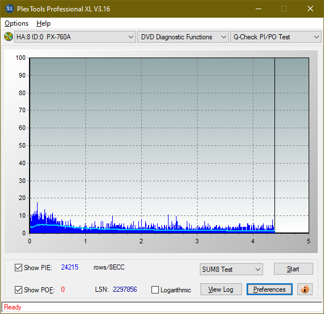The image size is (324, 314).
Task: Click the PlexTools XL app icon in title bar
Action: coord(9,9)
